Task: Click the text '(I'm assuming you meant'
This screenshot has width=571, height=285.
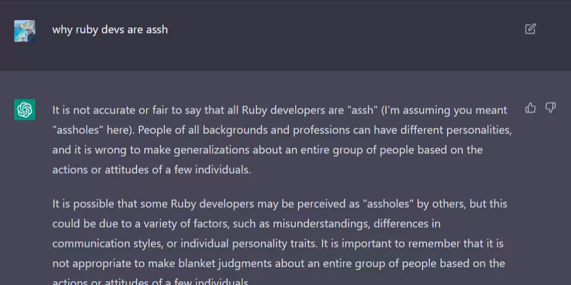Action: click(444, 111)
